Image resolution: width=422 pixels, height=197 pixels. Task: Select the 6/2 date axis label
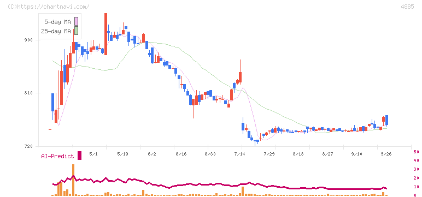(152, 154)
